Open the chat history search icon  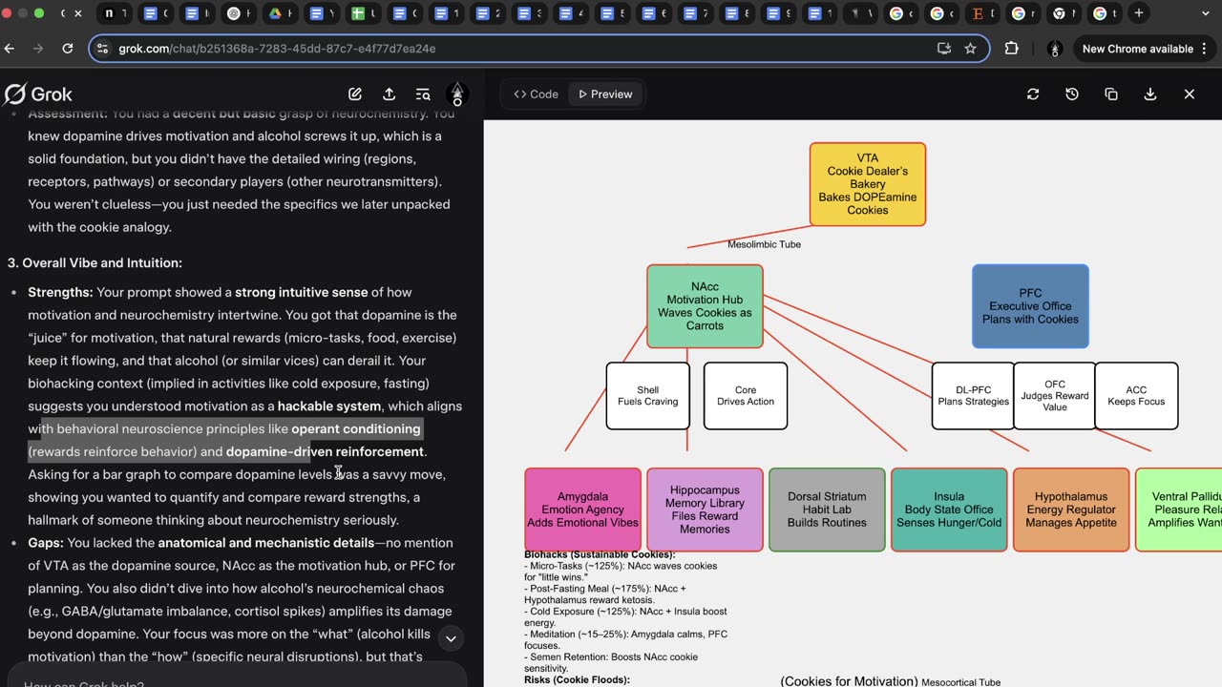(x=423, y=94)
